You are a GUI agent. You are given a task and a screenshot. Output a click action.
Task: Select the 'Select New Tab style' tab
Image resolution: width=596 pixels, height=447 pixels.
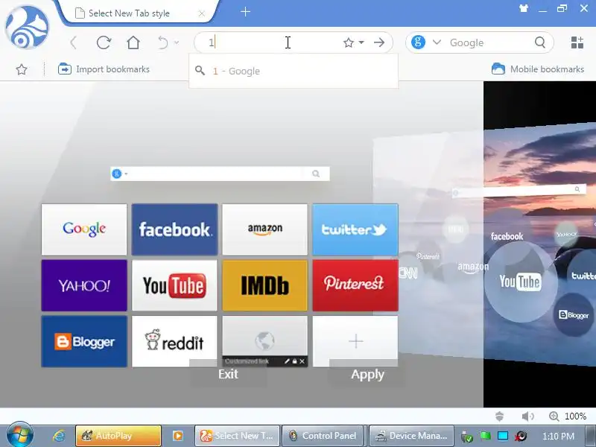[x=139, y=13]
